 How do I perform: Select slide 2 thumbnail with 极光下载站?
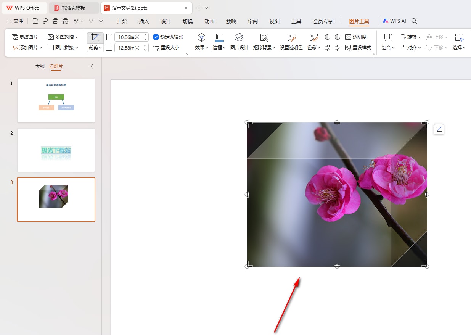(x=56, y=150)
